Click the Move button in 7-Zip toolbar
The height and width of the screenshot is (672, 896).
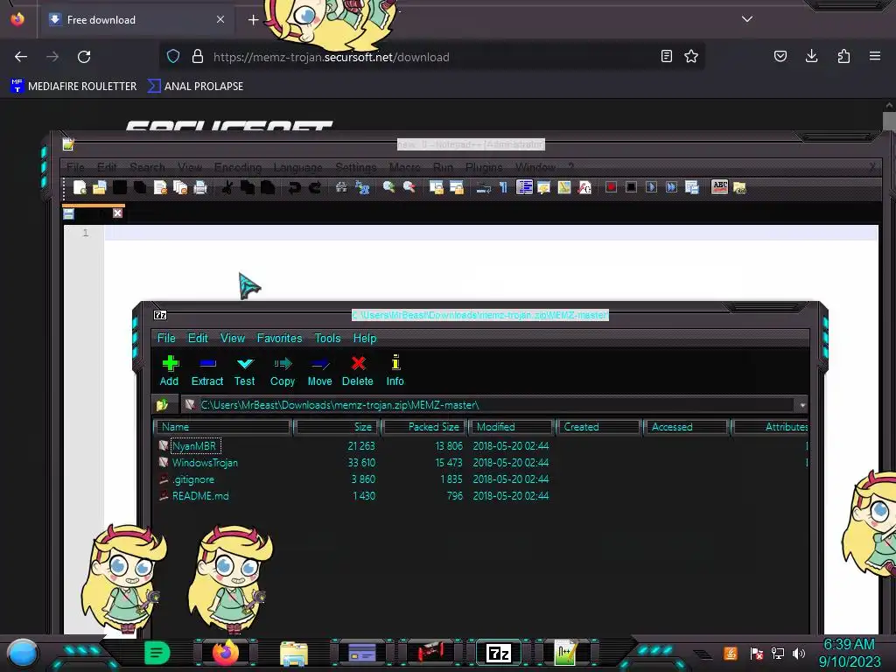[320, 371]
